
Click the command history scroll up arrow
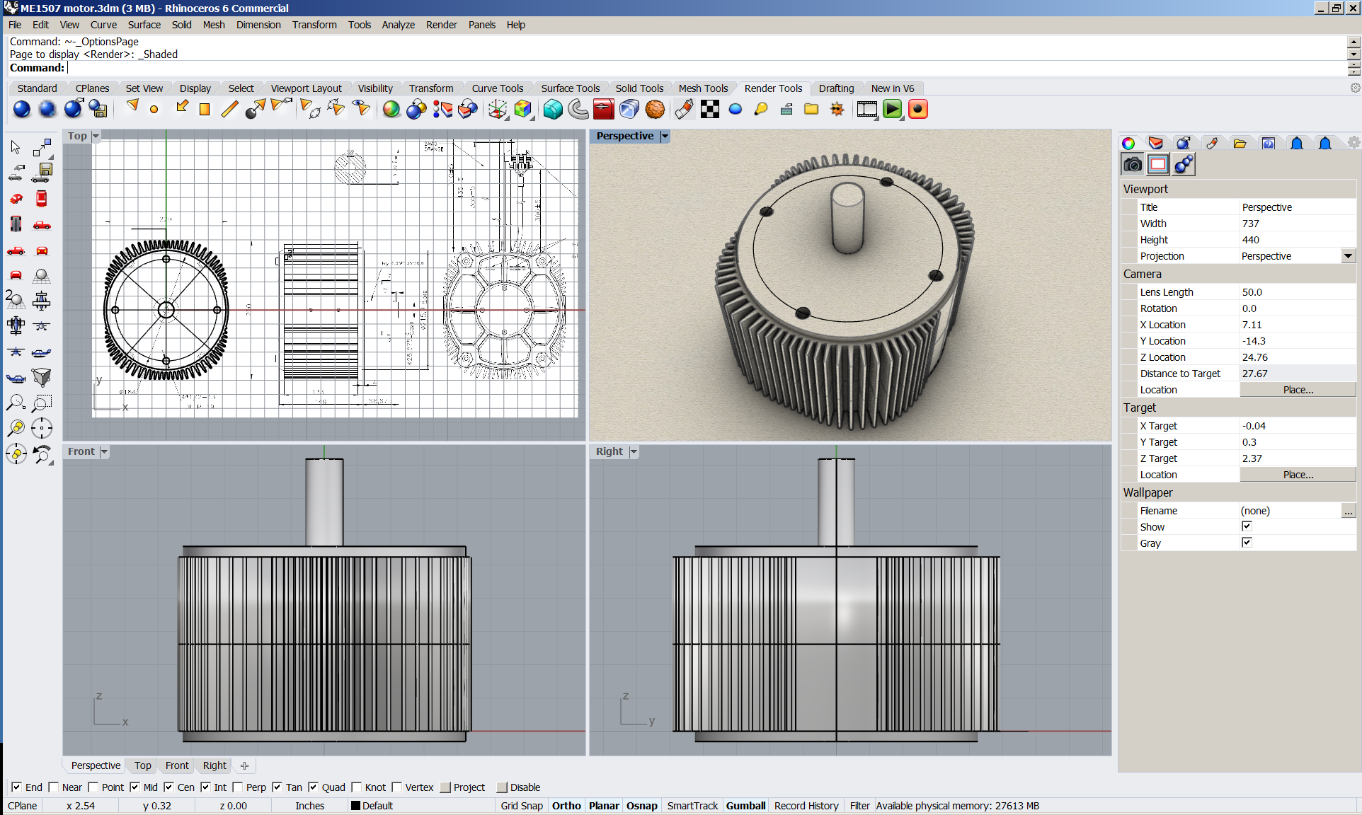1354,42
